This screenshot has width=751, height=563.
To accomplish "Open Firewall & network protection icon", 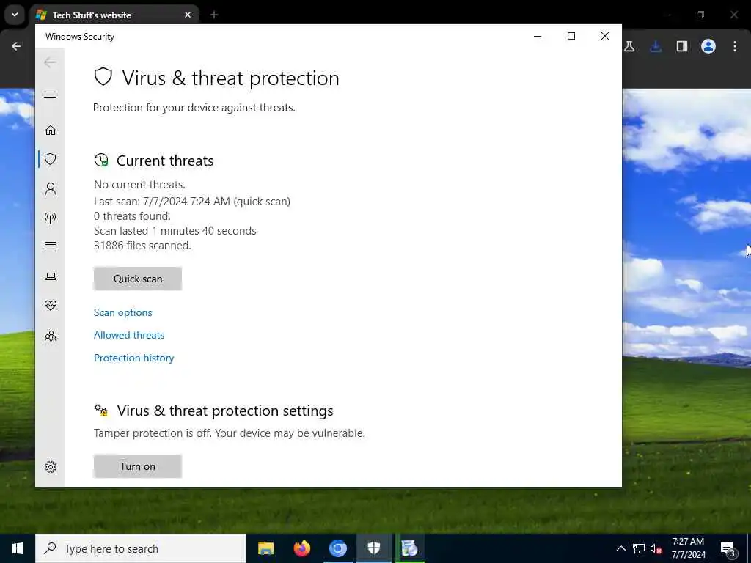I will 51,218.
